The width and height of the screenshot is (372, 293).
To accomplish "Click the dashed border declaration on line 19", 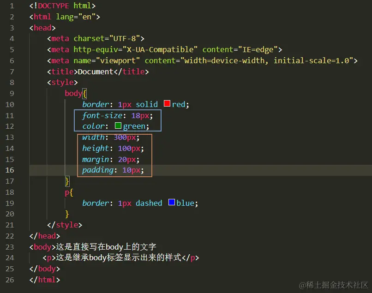I will point(138,203).
